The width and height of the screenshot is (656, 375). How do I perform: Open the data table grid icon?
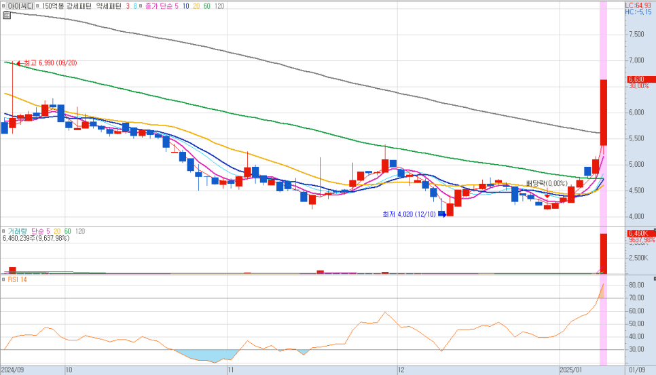point(7,16)
